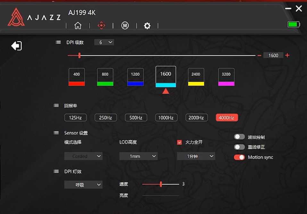Viewport: 307px width, 214px height.
Task: Click the back exit arrow icon
Action: click(x=17, y=46)
